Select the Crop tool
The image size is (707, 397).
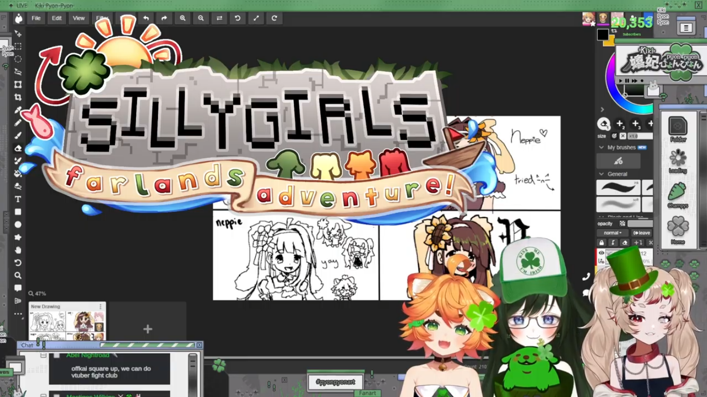tap(18, 97)
